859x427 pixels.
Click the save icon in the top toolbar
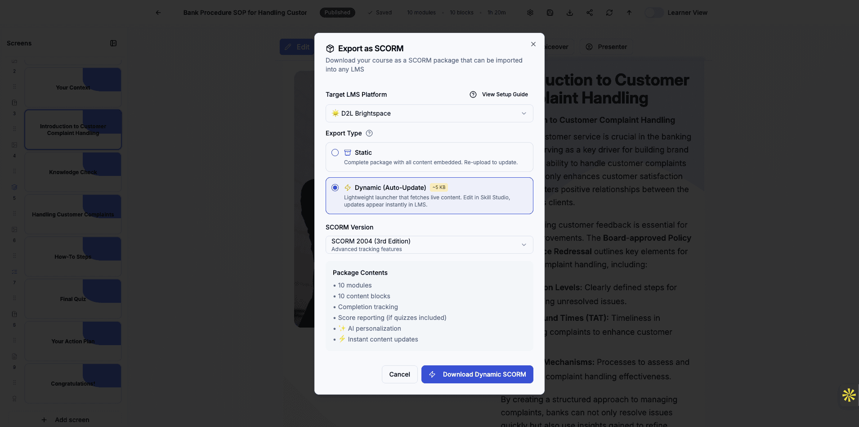pos(550,12)
